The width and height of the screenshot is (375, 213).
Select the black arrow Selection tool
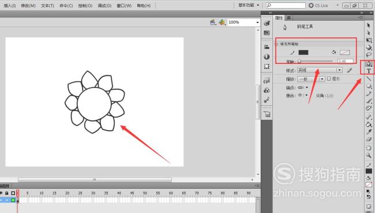coord(369,25)
